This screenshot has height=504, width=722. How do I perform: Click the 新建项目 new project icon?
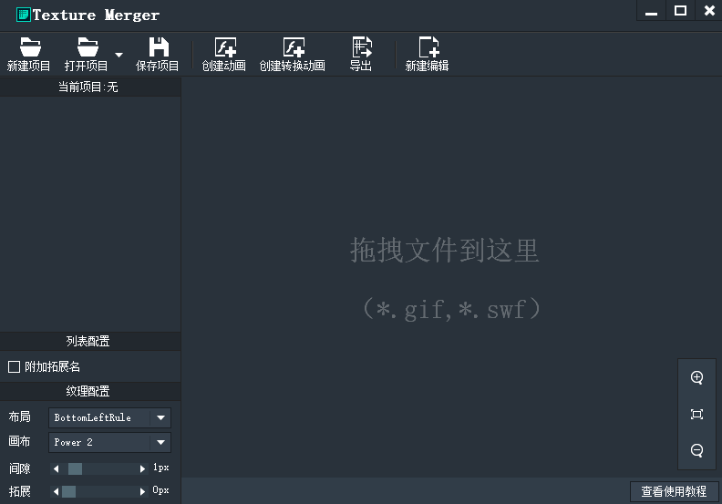click(29, 47)
